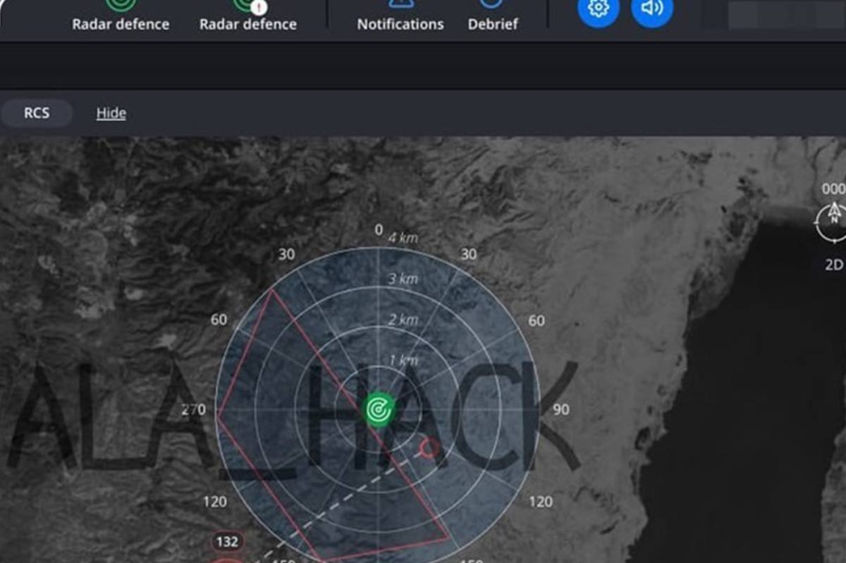Select the red circle target marker
846x563 pixels.
429,447
